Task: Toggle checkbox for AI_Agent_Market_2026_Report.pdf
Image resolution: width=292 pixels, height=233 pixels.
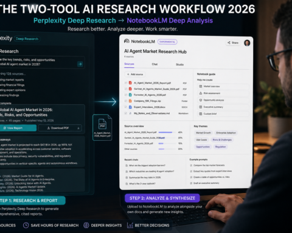Action: point(125,83)
